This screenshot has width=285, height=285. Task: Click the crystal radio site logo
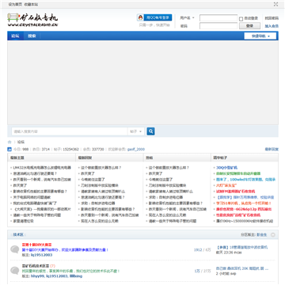click(32, 20)
